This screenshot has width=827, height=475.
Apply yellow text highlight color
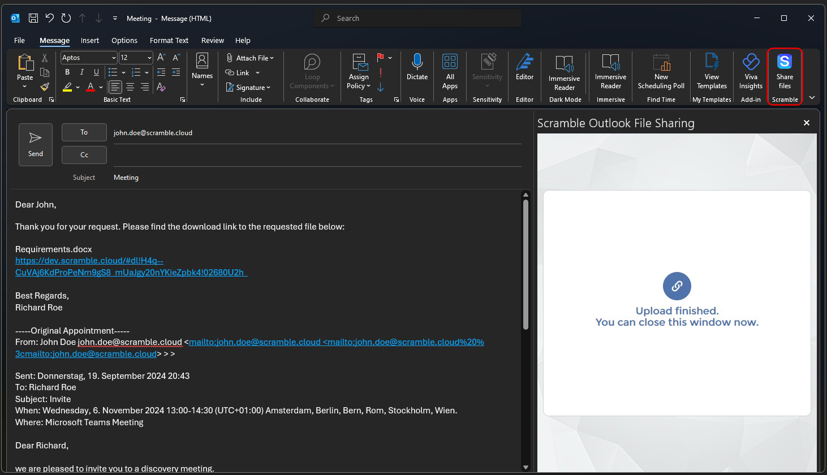click(x=67, y=88)
